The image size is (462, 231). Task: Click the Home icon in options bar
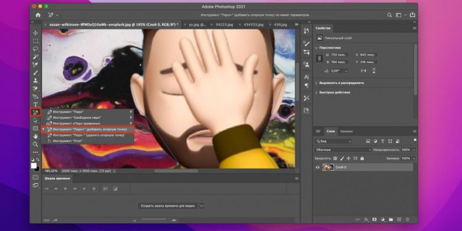coord(38,15)
